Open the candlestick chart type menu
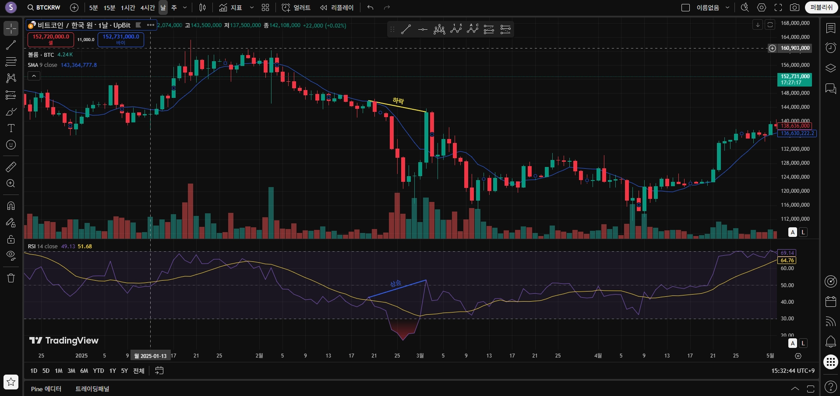This screenshot has width=840, height=396. 202,7
